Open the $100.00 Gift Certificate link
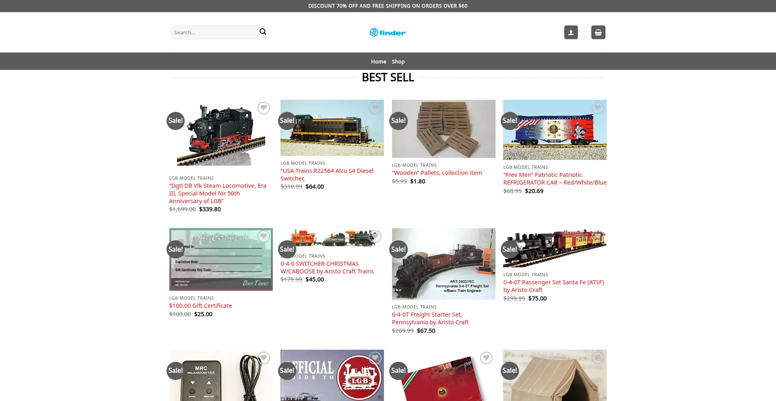 pyautogui.click(x=200, y=306)
